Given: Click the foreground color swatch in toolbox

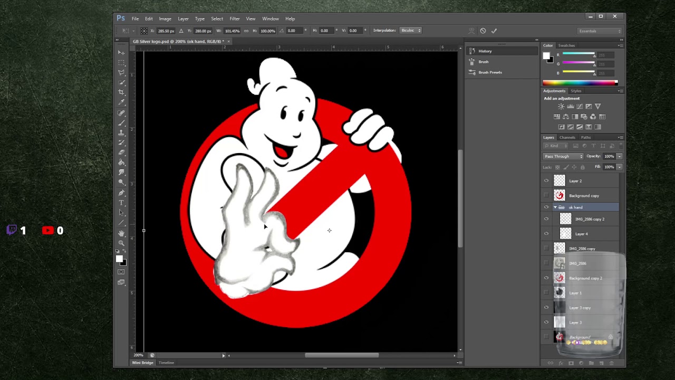Looking at the screenshot, I should (119, 259).
